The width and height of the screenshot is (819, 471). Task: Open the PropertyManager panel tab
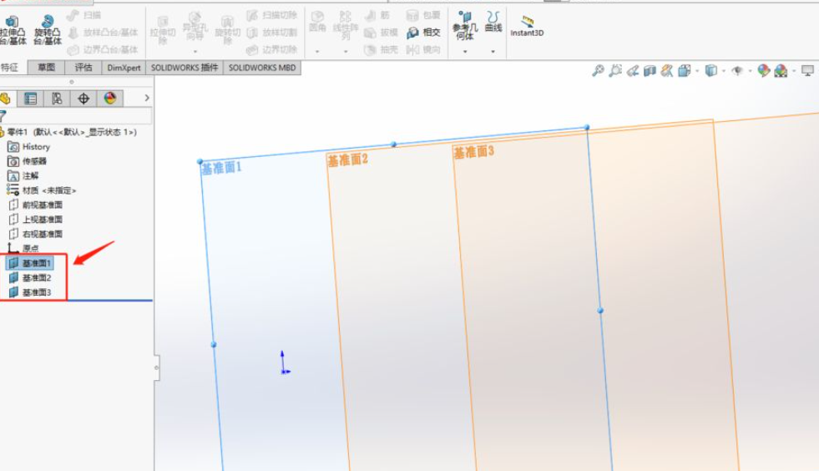[30, 99]
